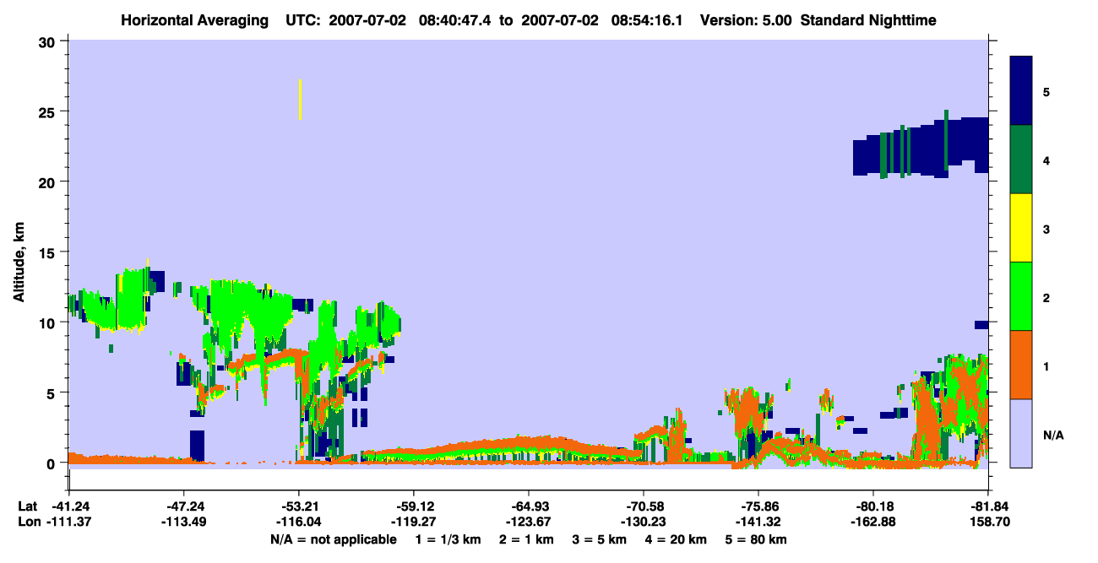Click the altitude tick label 10
Image resolution: width=1098 pixels, height=563 pixels.
tap(49, 322)
